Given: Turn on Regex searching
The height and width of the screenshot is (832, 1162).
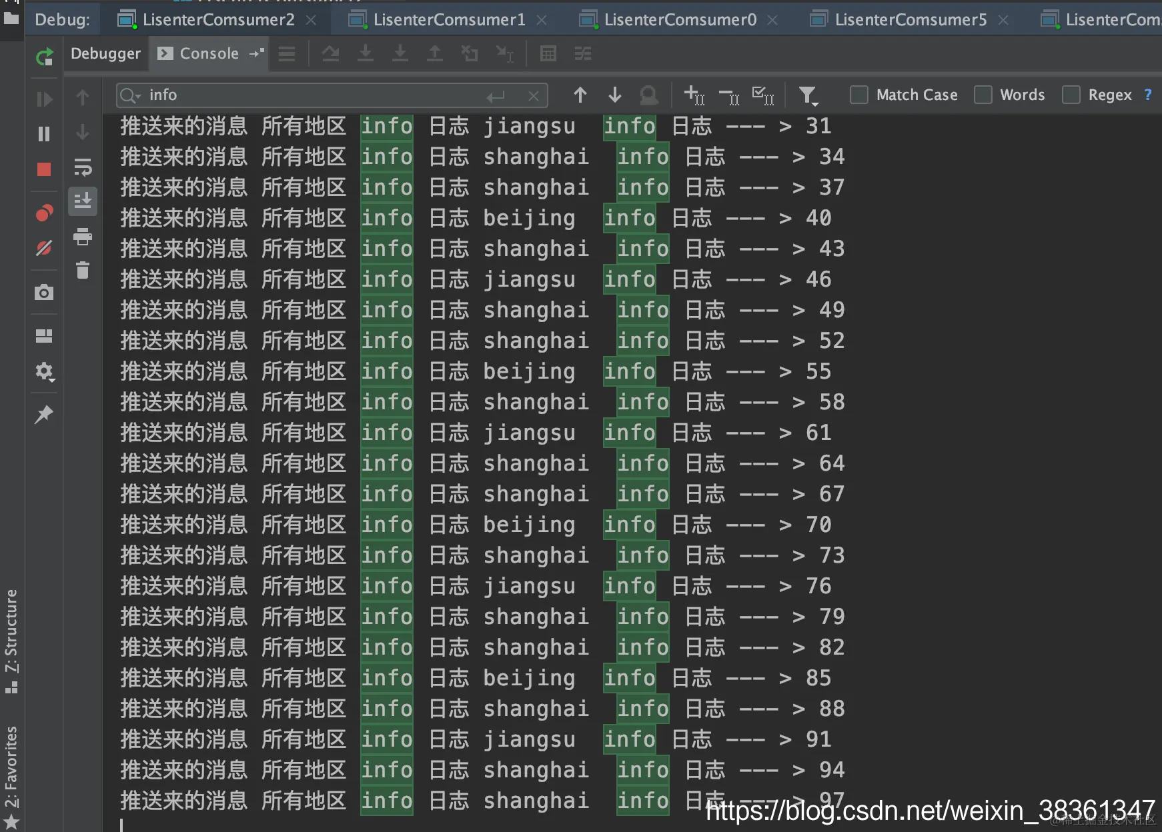Looking at the screenshot, I should 1072,95.
